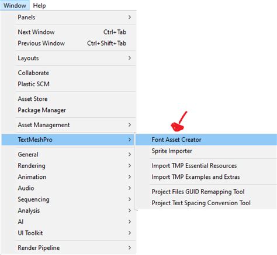
Task: Open the UI Toolkit submenu entry
Action: tap(68, 233)
